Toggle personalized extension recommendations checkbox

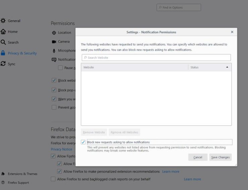59,171
